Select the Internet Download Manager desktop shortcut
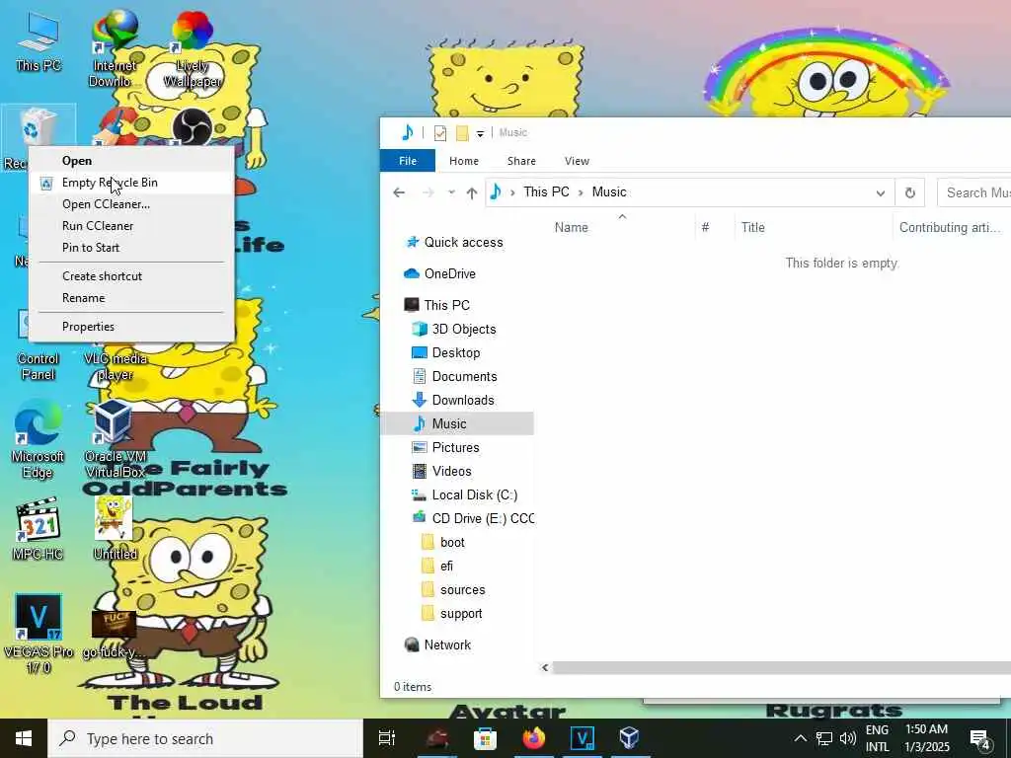The width and height of the screenshot is (1011, 758). (115, 49)
